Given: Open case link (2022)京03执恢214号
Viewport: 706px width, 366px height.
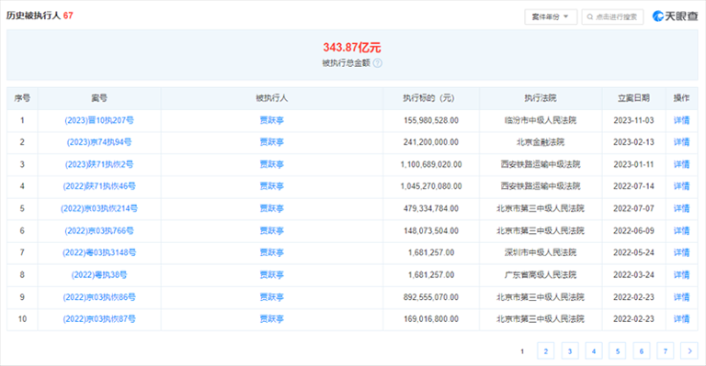Looking at the screenshot, I should click(x=99, y=208).
